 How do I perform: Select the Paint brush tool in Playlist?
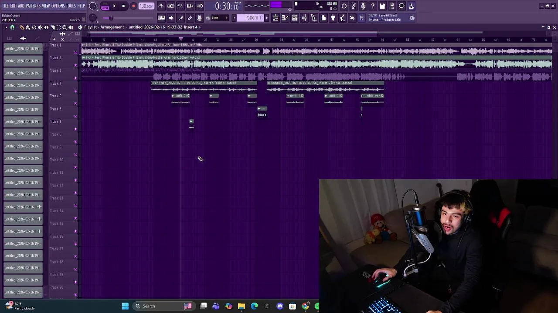tap(28, 27)
